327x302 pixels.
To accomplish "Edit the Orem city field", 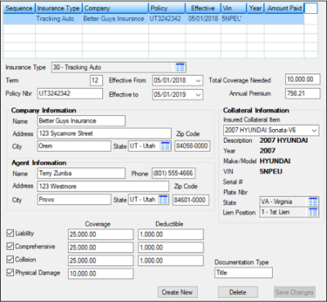I will (x=74, y=146).
